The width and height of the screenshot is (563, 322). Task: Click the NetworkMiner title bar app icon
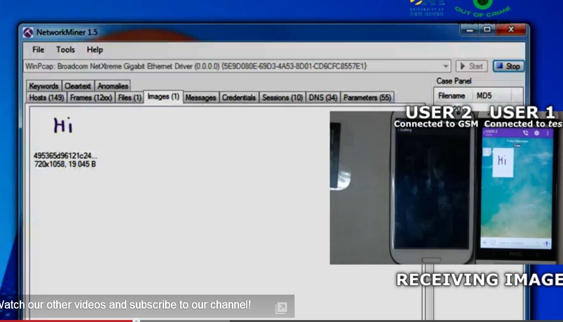[29, 33]
